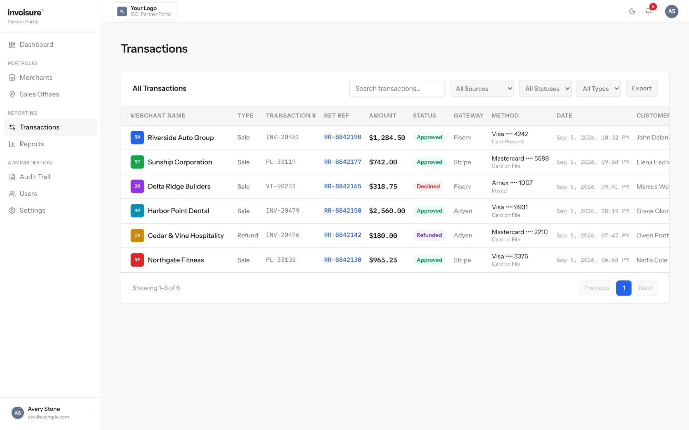Click the Declined status badge
The image size is (689, 430).
[x=428, y=186]
